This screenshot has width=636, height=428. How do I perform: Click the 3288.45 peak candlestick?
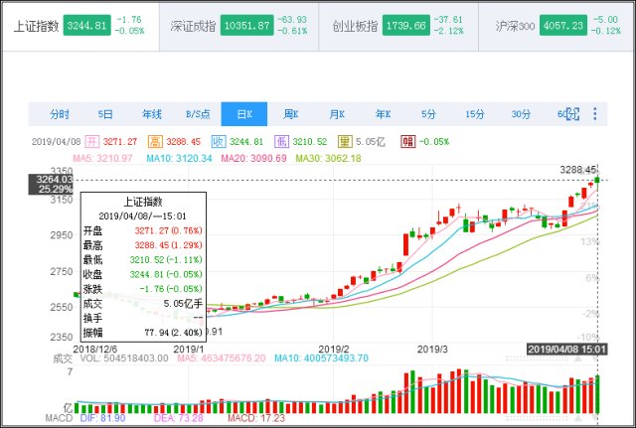598,181
